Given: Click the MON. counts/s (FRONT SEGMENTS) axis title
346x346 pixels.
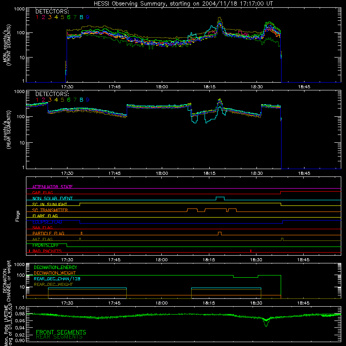Looking at the screenshot, I should pyautogui.click(x=7, y=45).
